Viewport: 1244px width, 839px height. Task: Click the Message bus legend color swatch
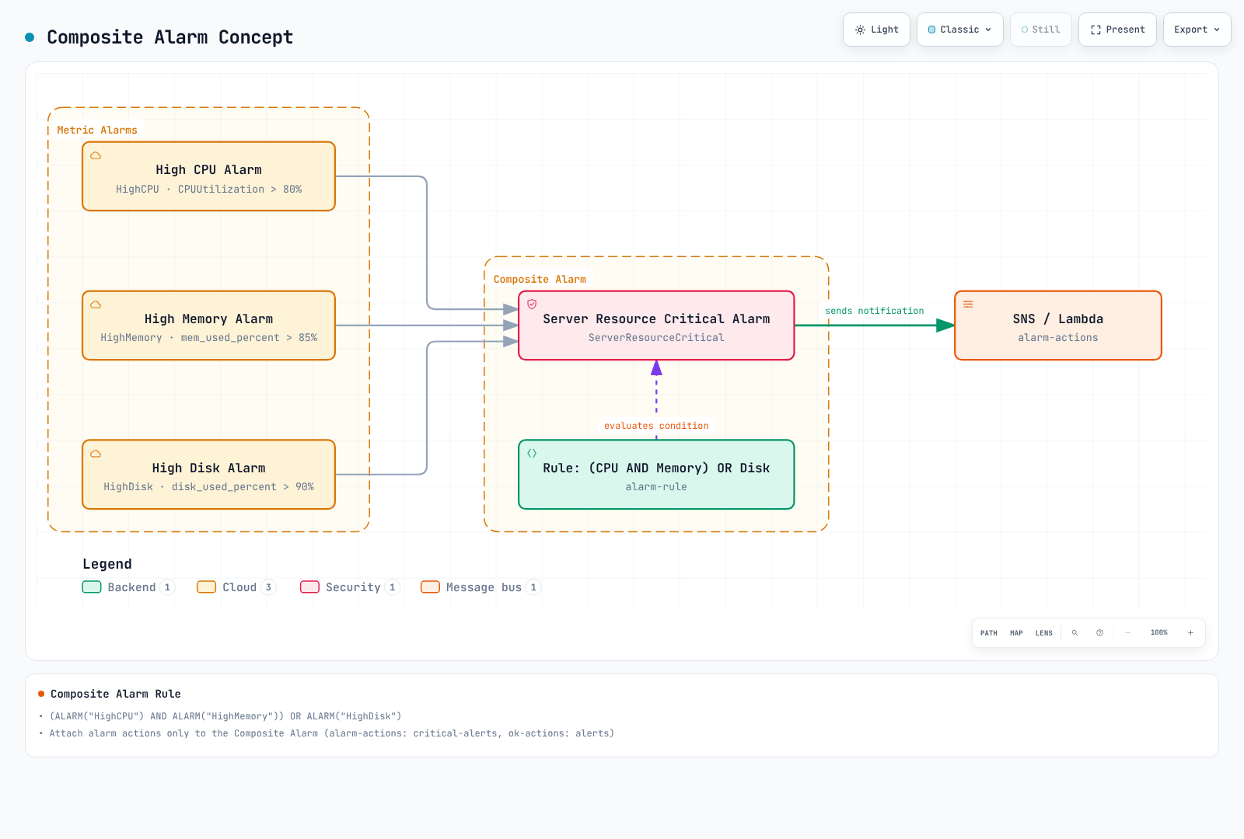click(430, 587)
